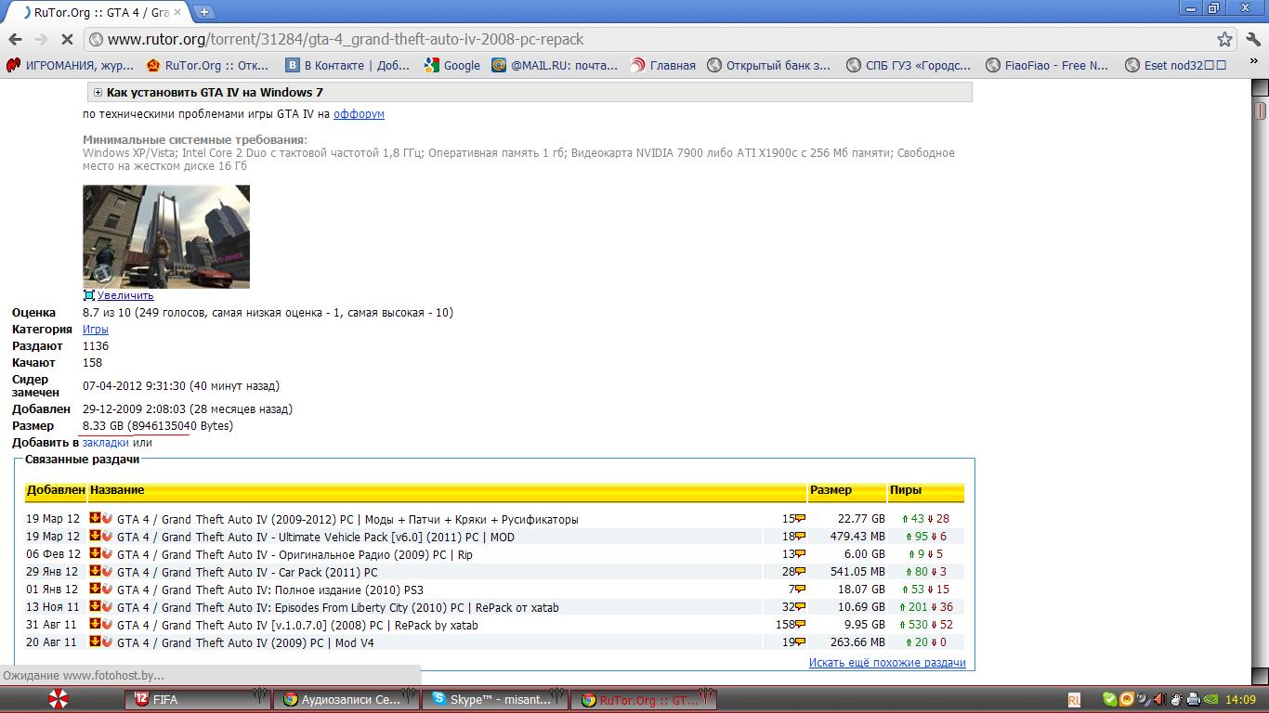
Task: Click Увеличить link under screenshot
Action: (x=125, y=295)
